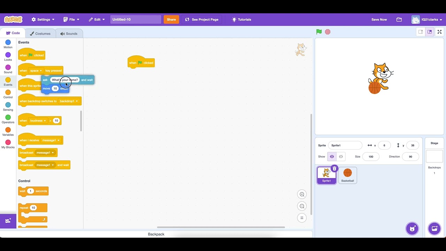Image resolution: width=446 pixels, height=251 pixels.
Task: Select the Sensing block category
Action: pos(8,107)
